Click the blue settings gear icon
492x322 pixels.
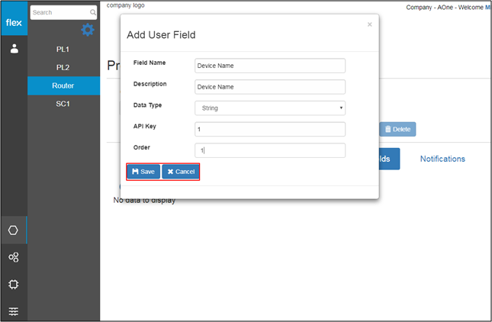click(x=88, y=30)
